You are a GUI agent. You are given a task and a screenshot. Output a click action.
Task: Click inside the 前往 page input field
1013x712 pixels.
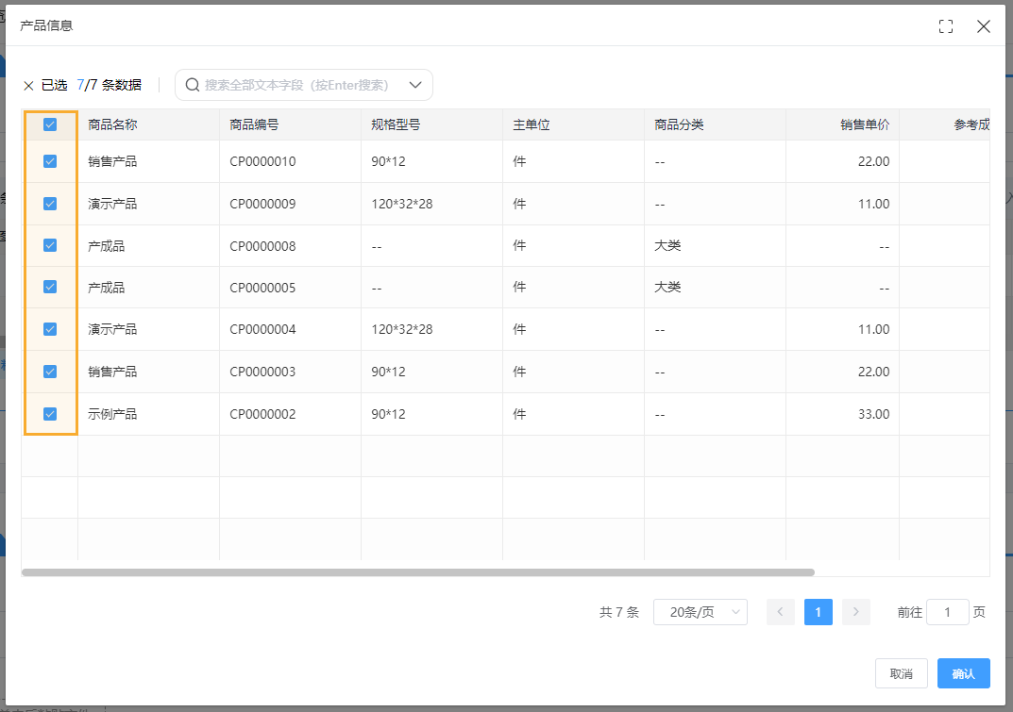click(x=948, y=612)
